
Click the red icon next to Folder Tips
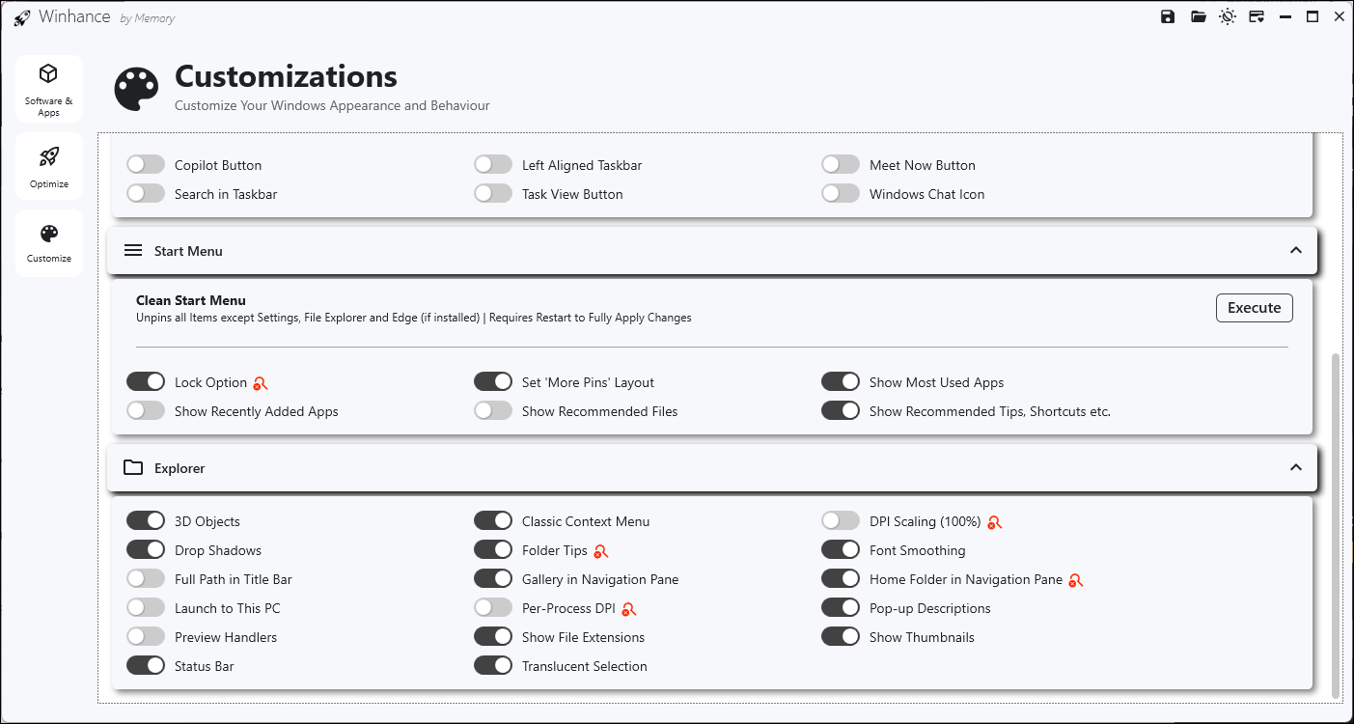[600, 551]
